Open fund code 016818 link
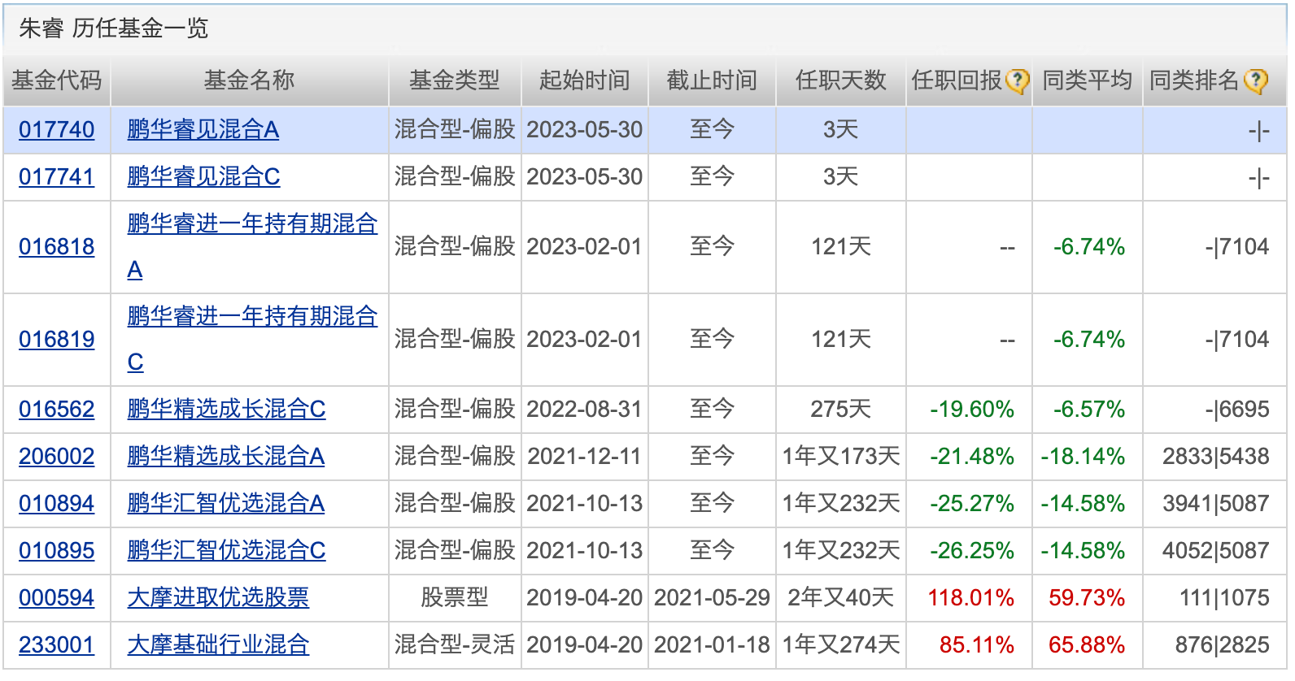 click(57, 247)
